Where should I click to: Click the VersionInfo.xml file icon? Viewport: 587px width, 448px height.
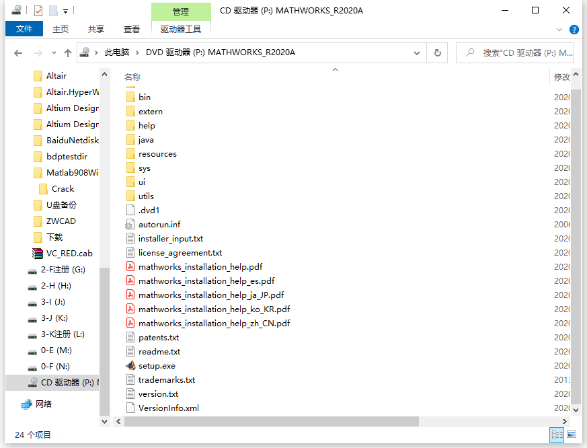[130, 408]
